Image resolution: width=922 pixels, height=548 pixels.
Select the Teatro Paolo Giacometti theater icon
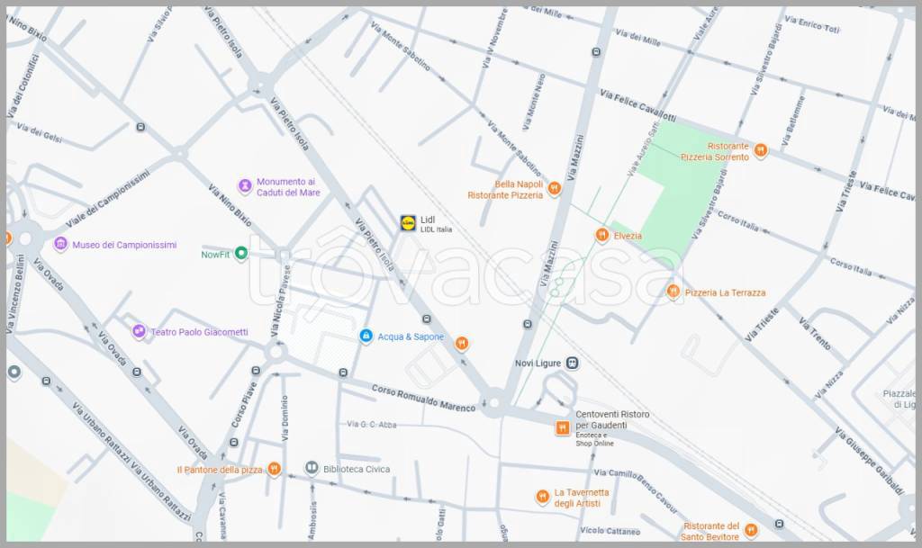click(x=139, y=332)
